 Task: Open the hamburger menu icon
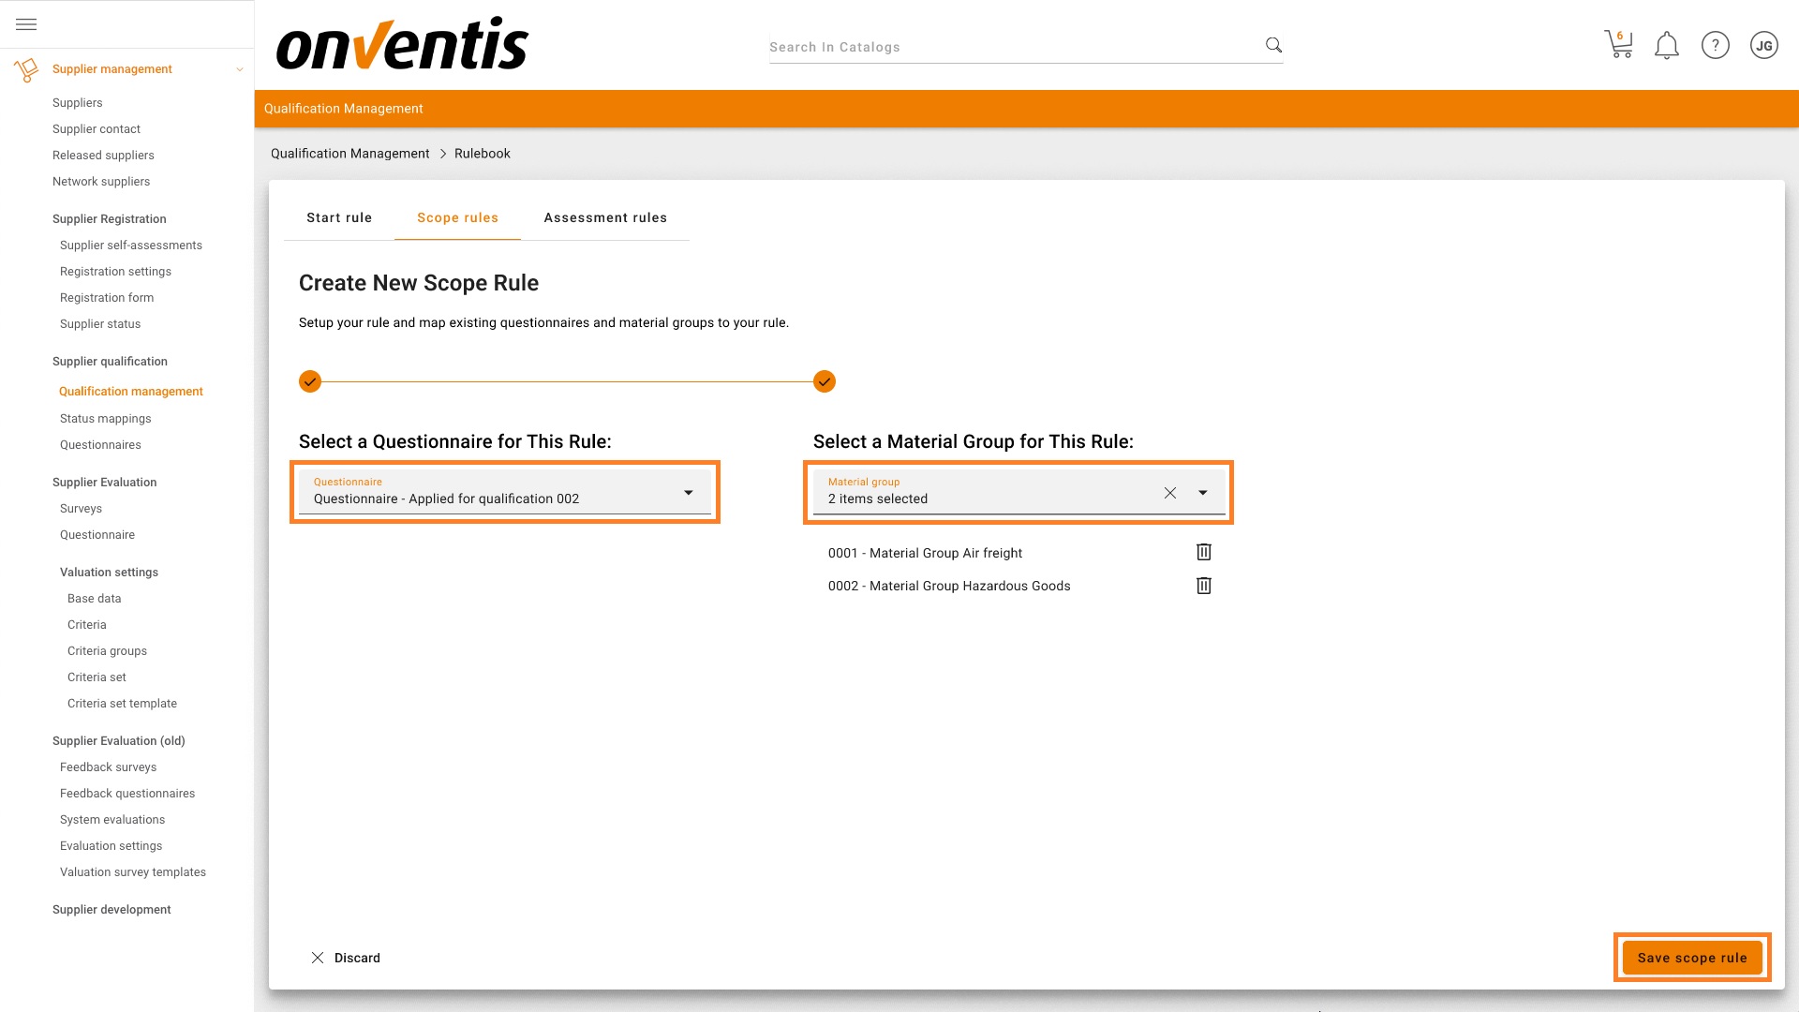[x=26, y=24]
